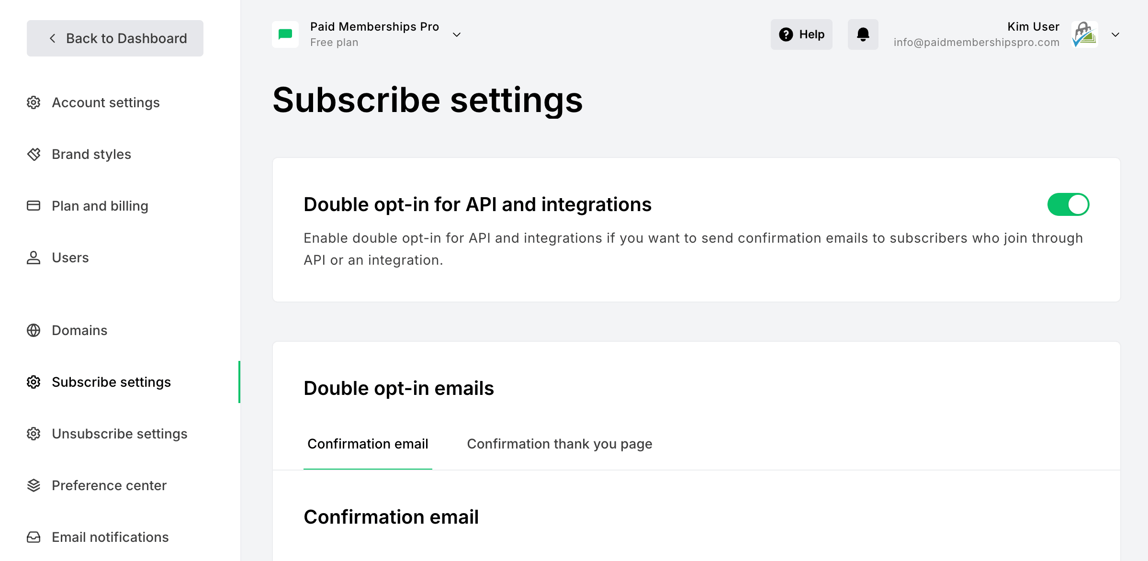1148x561 pixels.
Task: Open Email notifications settings
Action: (110, 537)
